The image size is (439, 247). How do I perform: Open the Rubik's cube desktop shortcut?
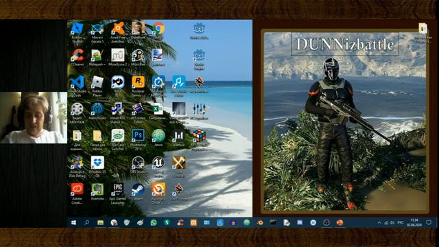(x=199, y=139)
